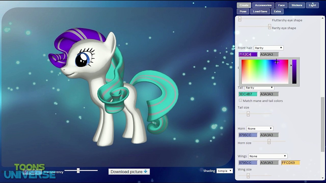Open the Extra tab
The height and width of the screenshot is (183, 326).
click(x=277, y=11)
